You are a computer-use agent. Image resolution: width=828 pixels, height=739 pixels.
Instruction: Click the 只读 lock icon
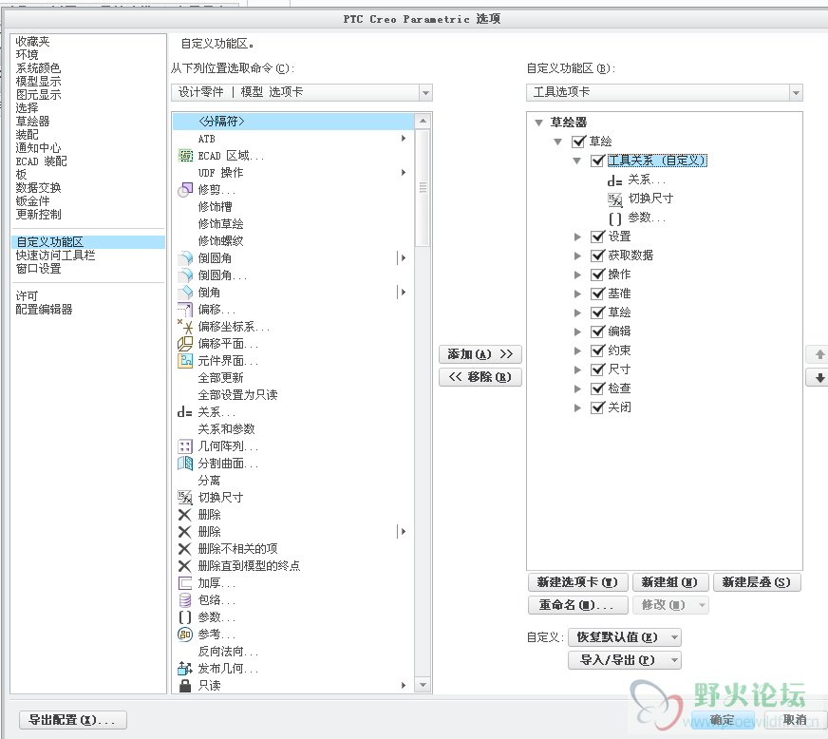pyautogui.click(x=185, y=686)
